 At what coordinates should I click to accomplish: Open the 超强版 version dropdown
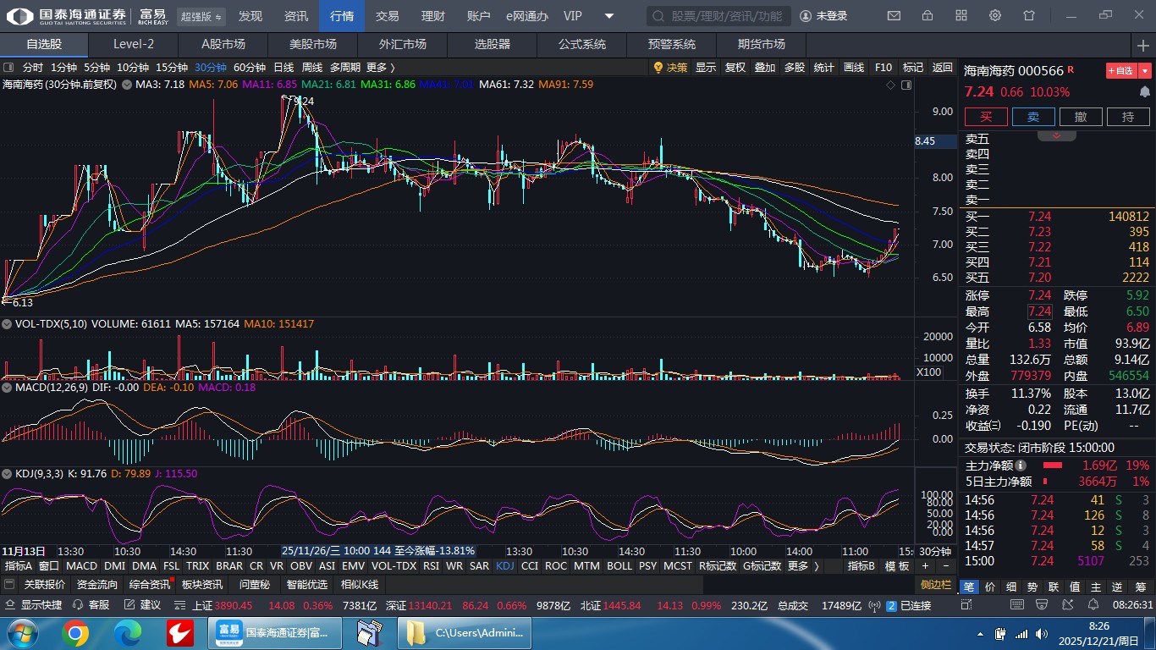click(201, 16)
